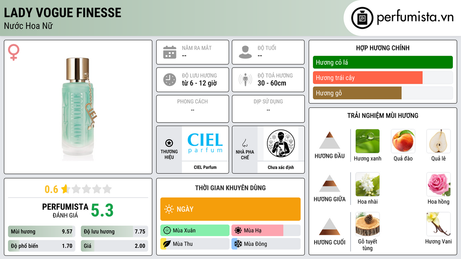Open the Gỗ tuyết tùng cedarwood image
The image size is (461, 259).
click(x=367, y=224)
